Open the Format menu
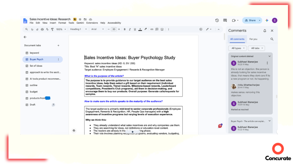This screenshot has width=293, height=164. (x=62, y=23)
